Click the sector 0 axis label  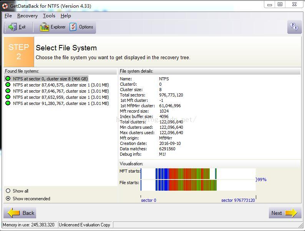point(149,200)
